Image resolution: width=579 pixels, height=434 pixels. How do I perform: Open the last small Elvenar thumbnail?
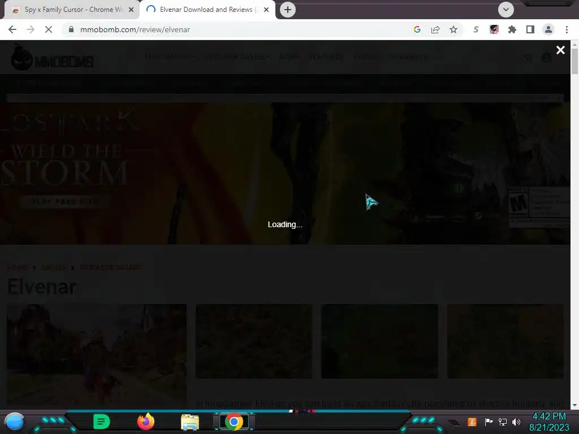(x=505, y=341)
